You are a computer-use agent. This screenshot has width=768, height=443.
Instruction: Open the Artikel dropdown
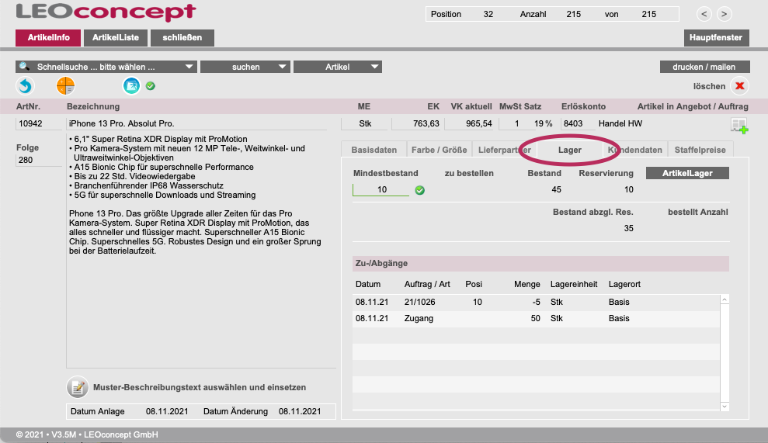point(338,67)
